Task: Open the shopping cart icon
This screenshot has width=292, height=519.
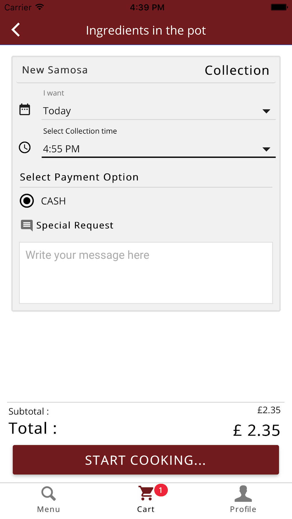Action: (x=146, y=493)
